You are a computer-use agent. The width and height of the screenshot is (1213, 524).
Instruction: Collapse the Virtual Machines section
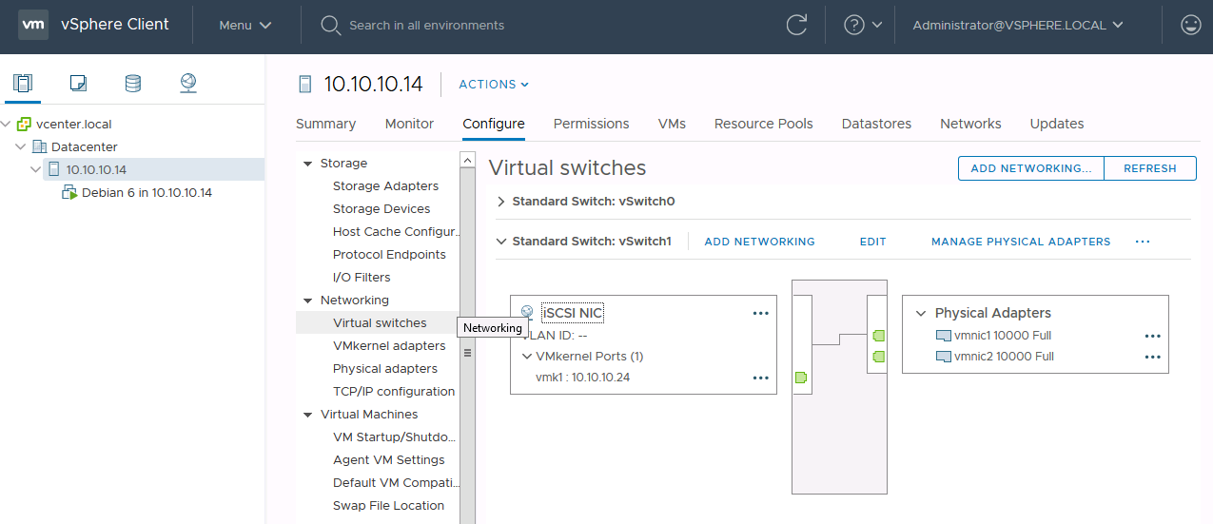click(307, 415)
